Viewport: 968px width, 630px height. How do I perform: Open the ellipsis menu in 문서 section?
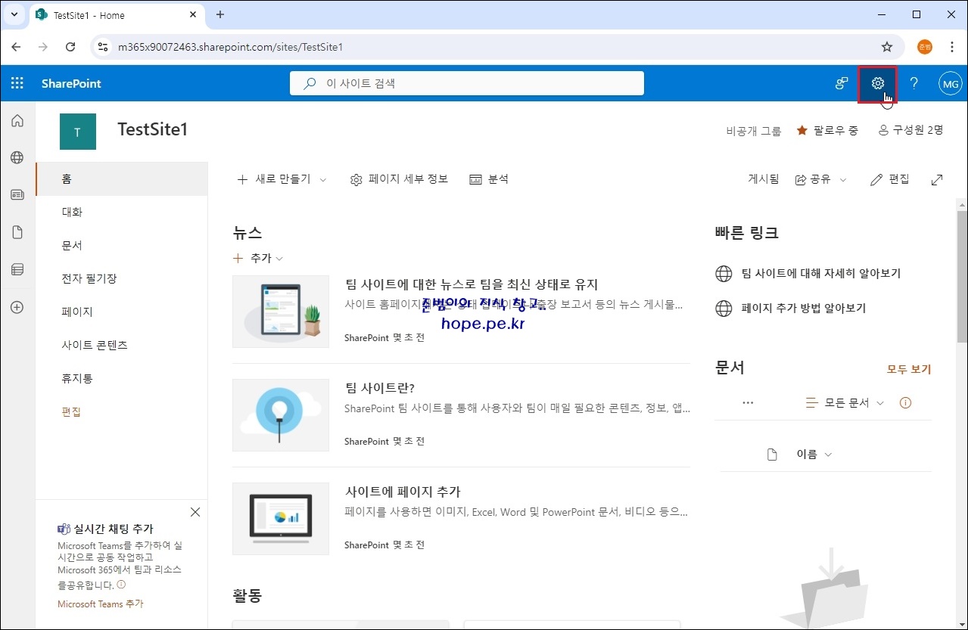point(748,403)
